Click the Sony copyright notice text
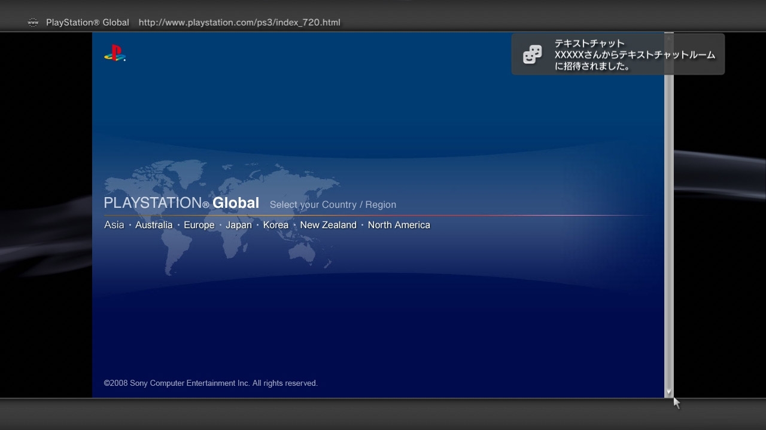The height and width of the screenshot is (430, 766). pyautogui.click(x=211, y=383)
